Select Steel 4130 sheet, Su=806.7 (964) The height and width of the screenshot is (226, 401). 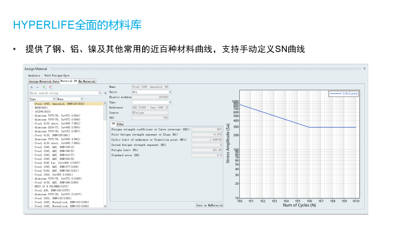click(x=57, y=143)
